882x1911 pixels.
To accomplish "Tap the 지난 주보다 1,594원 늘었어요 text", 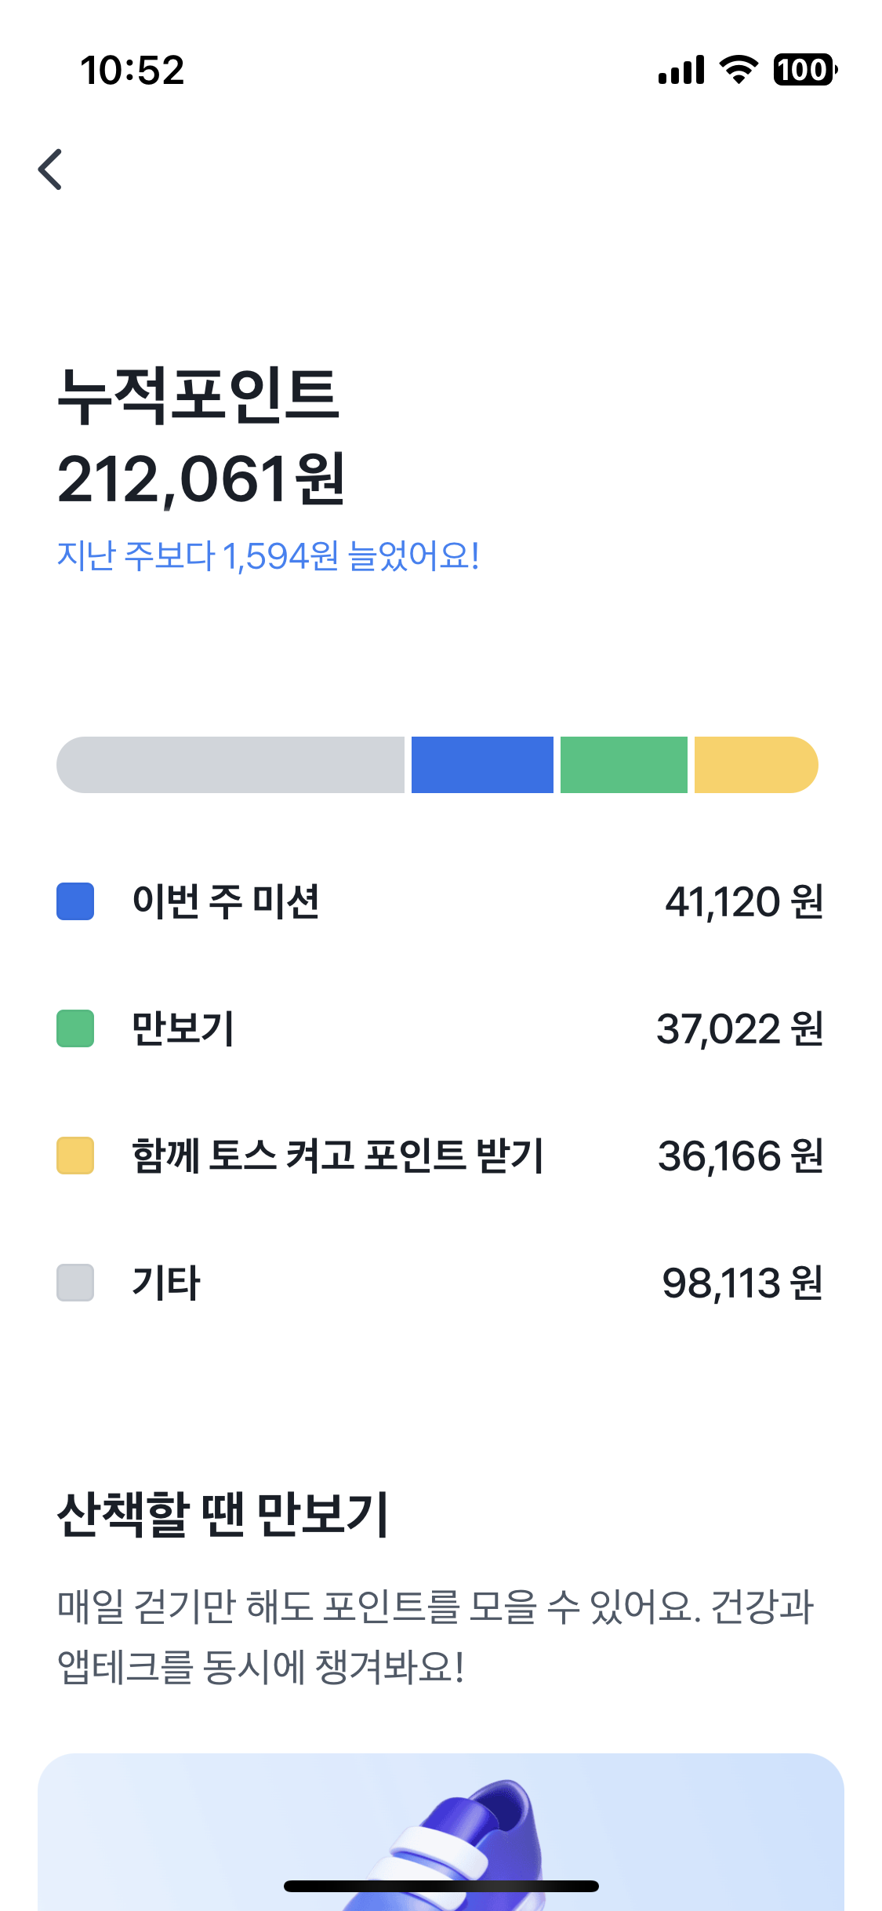I will tap(268, 556).
